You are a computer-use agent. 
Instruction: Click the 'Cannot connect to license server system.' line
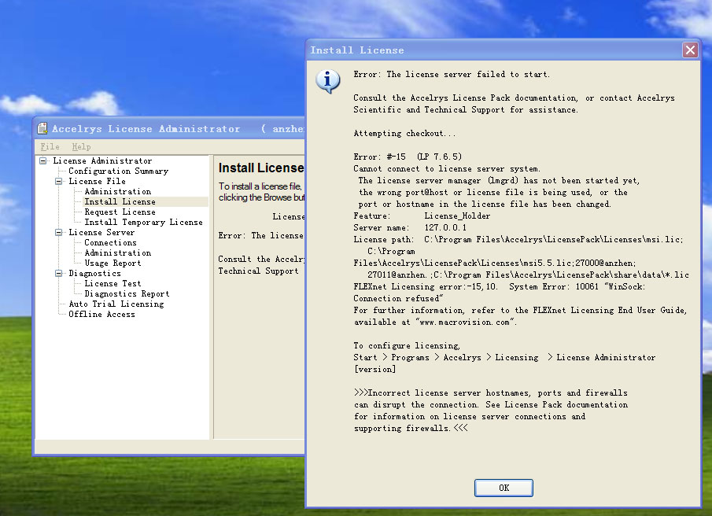point(447,169)
